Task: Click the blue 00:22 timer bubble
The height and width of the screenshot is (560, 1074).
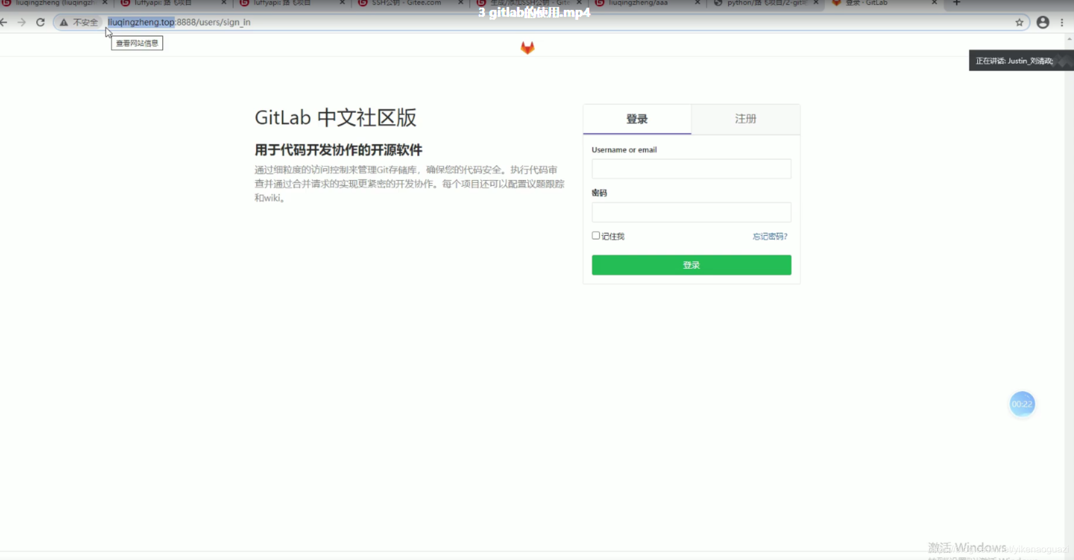Action: click(x=1022, y=404)
